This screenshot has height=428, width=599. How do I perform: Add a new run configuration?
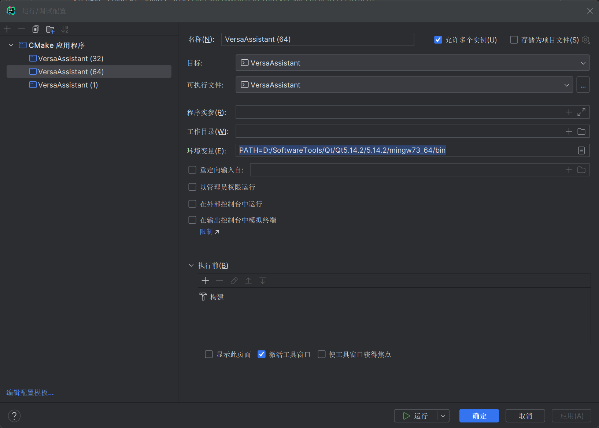(x=7, y=29)
